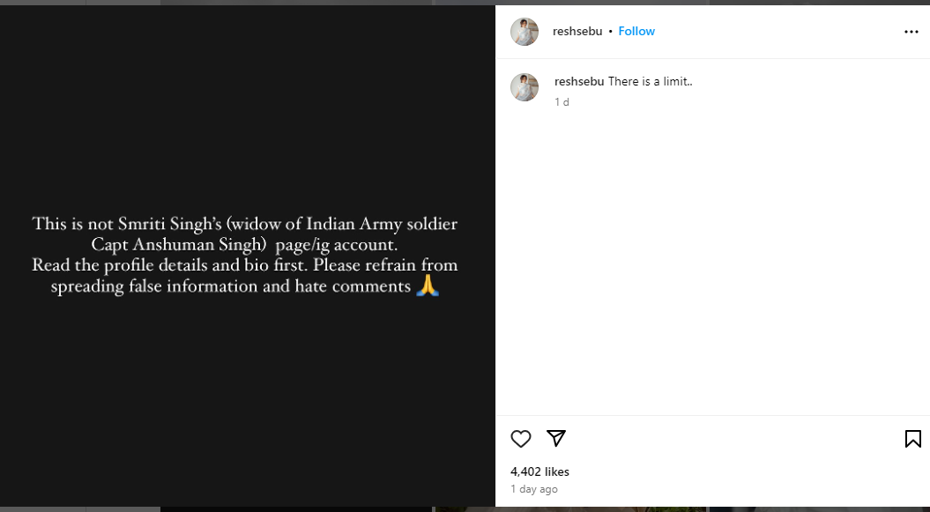
Task: Save the post using the bookmark icon
Action: point(912,439)
